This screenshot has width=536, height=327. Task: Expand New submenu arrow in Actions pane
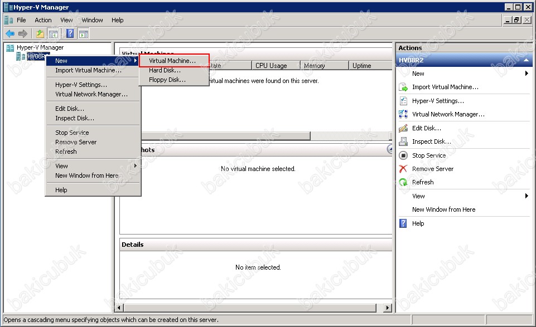527,74
